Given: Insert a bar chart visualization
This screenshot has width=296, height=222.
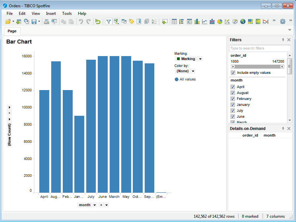Looking at the screenshot, I should click(197, 21).
